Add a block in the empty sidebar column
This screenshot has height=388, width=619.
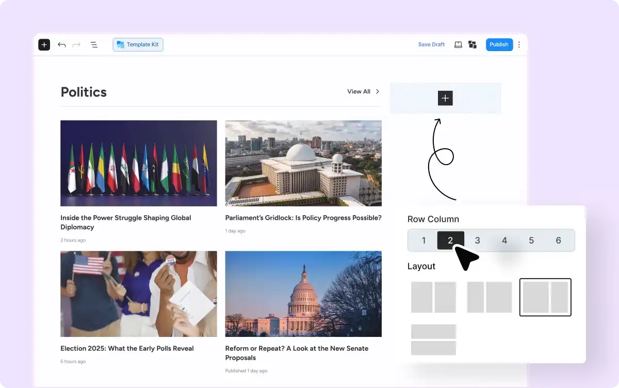point(445,98)
